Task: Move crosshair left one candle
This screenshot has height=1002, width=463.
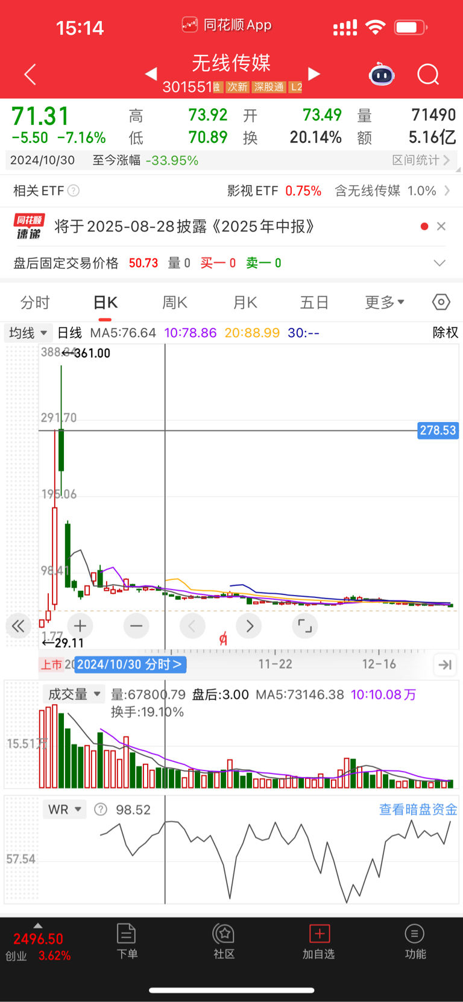Action: coord(192,626)
